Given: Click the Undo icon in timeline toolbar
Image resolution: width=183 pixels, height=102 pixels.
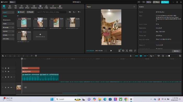Looking at the screenshot, I should pos(10,56).
